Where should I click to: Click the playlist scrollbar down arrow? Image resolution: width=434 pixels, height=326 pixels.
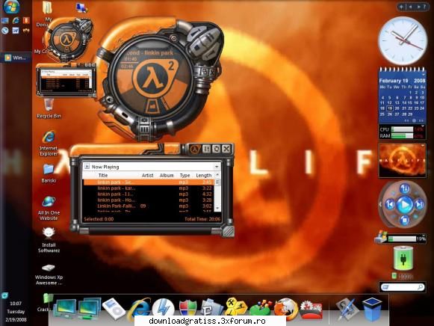(x=217, y=208)
